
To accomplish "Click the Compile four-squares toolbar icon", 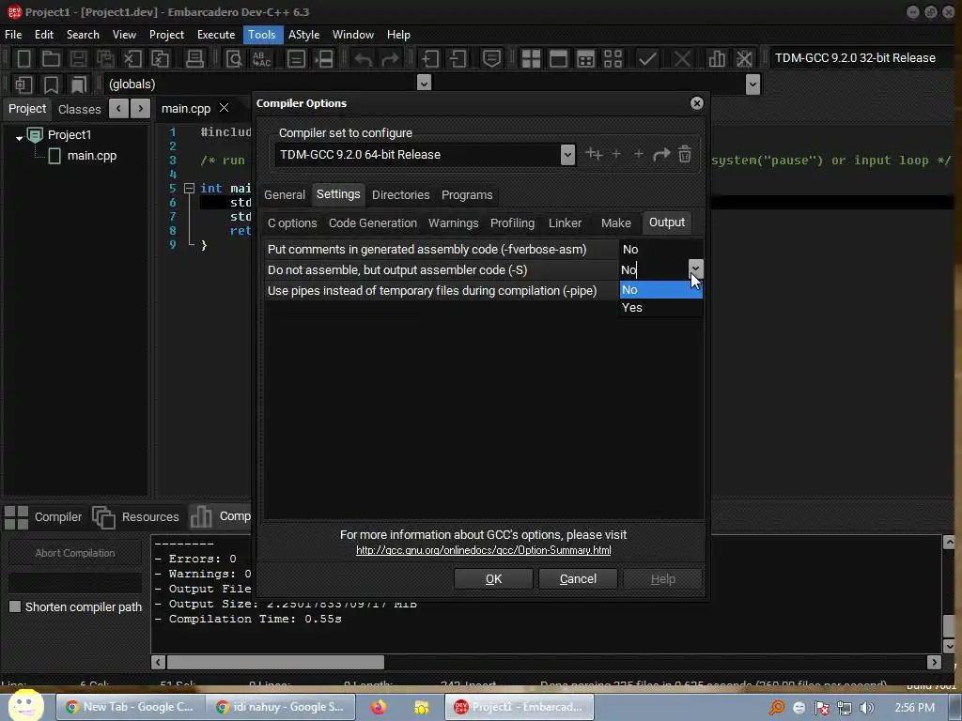I will click(x=531, y=58).
